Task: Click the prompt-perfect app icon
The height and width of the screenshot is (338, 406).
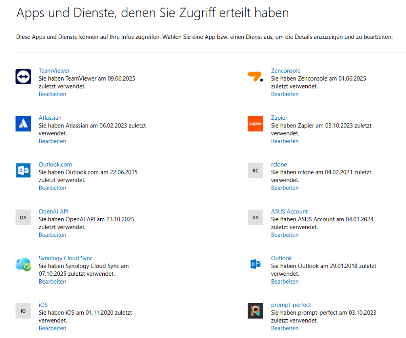Action: tap(255, 311)
